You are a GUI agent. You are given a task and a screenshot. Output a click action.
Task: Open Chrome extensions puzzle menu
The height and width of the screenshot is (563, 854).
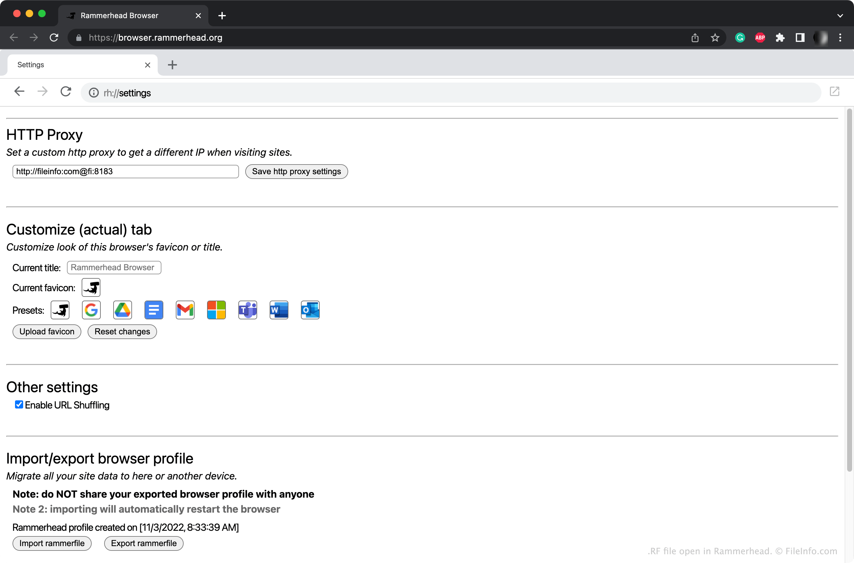(x=780, y=38)
